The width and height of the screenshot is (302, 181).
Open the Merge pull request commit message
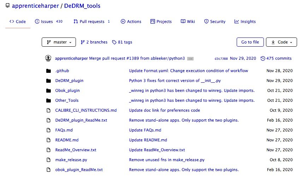point(107,58)
